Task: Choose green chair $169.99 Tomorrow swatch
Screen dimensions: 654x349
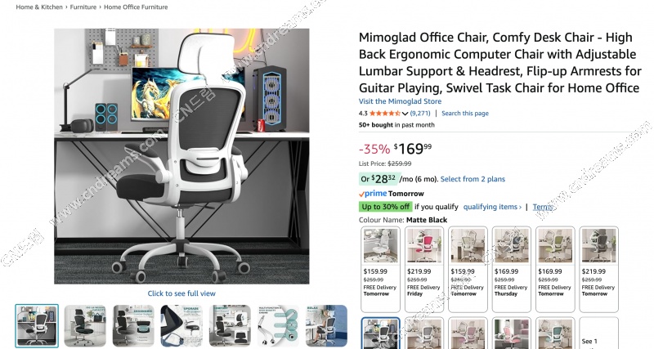Action: [555, 270]
